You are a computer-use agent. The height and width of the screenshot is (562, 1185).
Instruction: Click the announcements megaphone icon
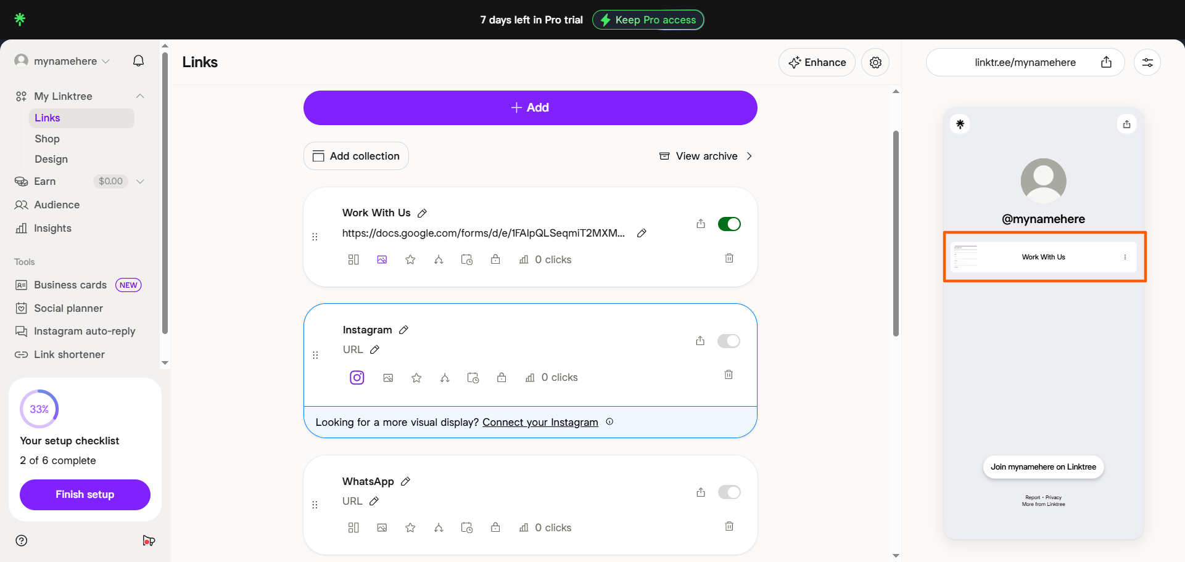tap(149, 540)
